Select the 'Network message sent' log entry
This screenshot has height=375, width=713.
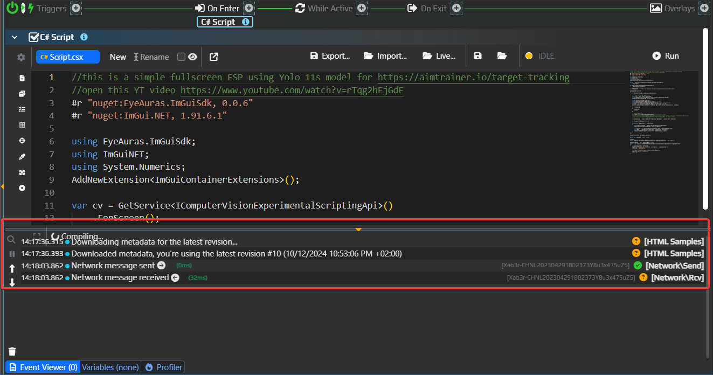click(x=363, y=266)
